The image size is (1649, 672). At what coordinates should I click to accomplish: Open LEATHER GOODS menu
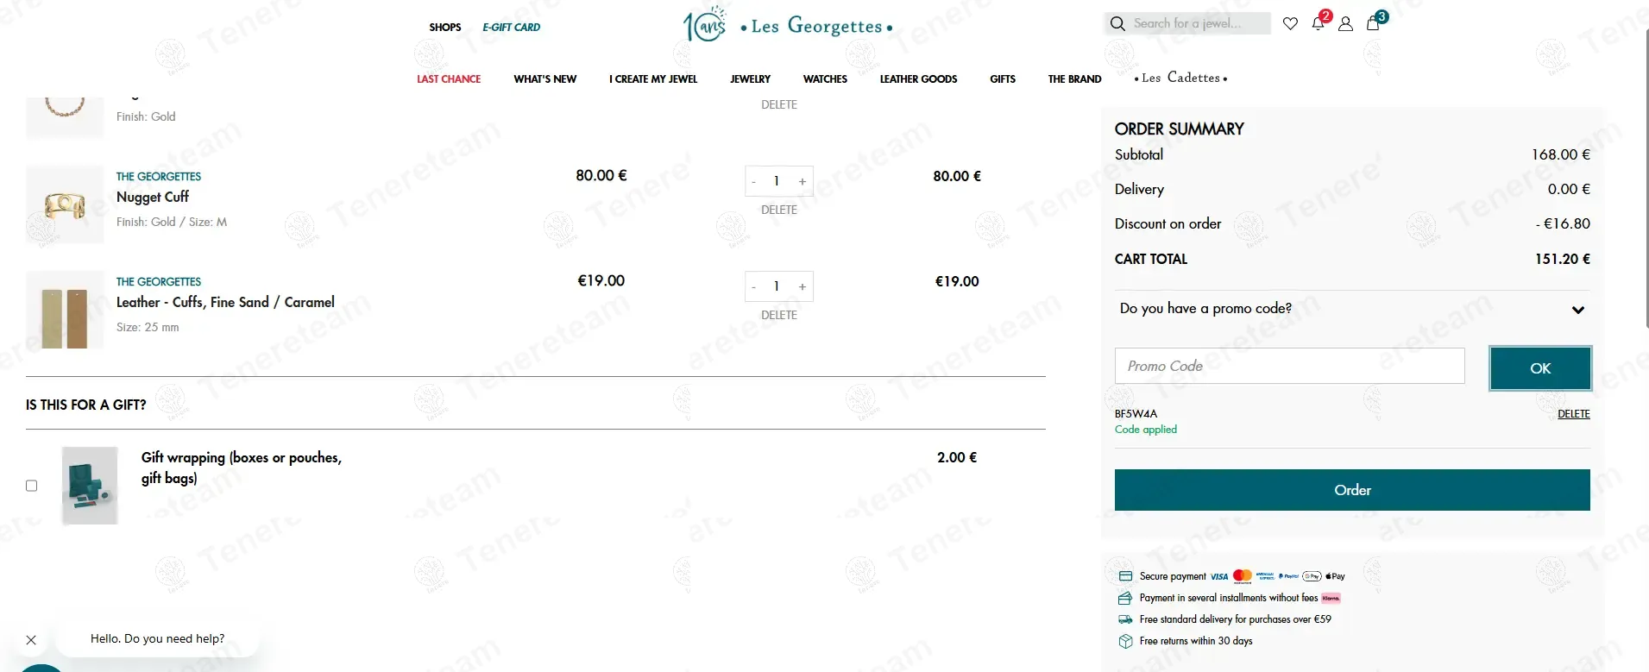click(x=918, y=79)
